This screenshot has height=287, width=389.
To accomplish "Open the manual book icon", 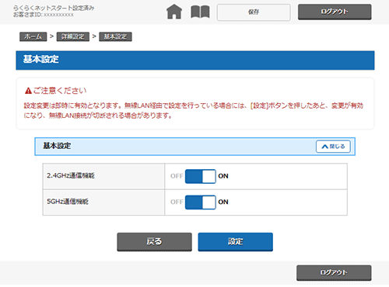I will [200, 12].
